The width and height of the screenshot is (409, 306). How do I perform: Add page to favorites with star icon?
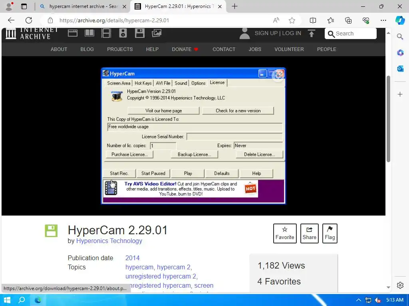click(x=292, y=20)
